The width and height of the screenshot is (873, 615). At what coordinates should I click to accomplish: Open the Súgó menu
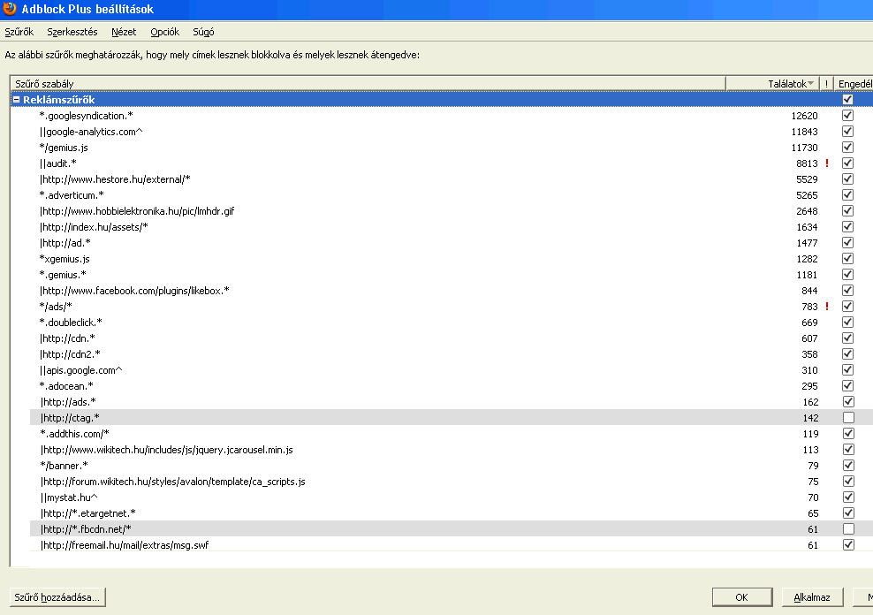click(203, 32)
